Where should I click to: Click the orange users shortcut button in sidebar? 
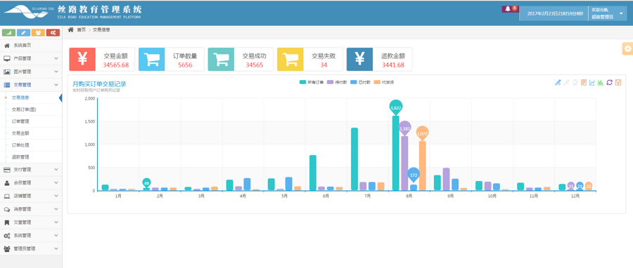[38, 32]
